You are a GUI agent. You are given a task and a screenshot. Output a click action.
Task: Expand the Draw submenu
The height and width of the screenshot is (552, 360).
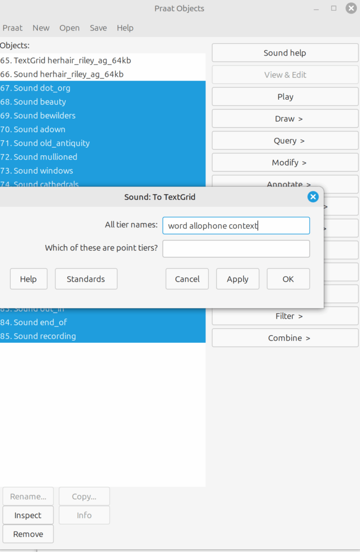coord(285,119)
